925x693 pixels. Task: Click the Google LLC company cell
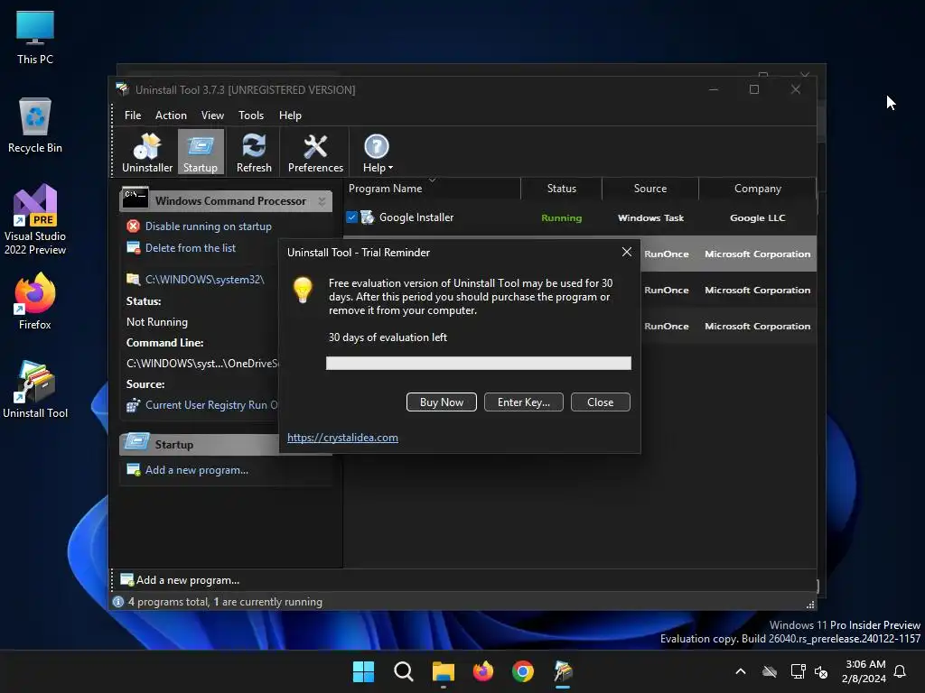758,218
